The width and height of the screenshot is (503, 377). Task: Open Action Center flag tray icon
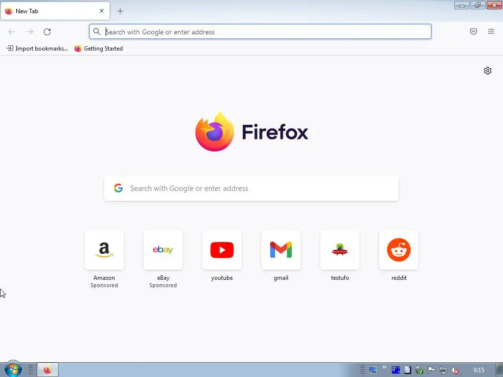point(431,370)
